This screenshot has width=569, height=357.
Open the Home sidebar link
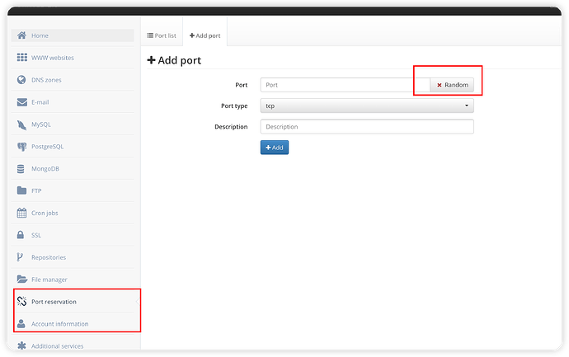point(73,35)
